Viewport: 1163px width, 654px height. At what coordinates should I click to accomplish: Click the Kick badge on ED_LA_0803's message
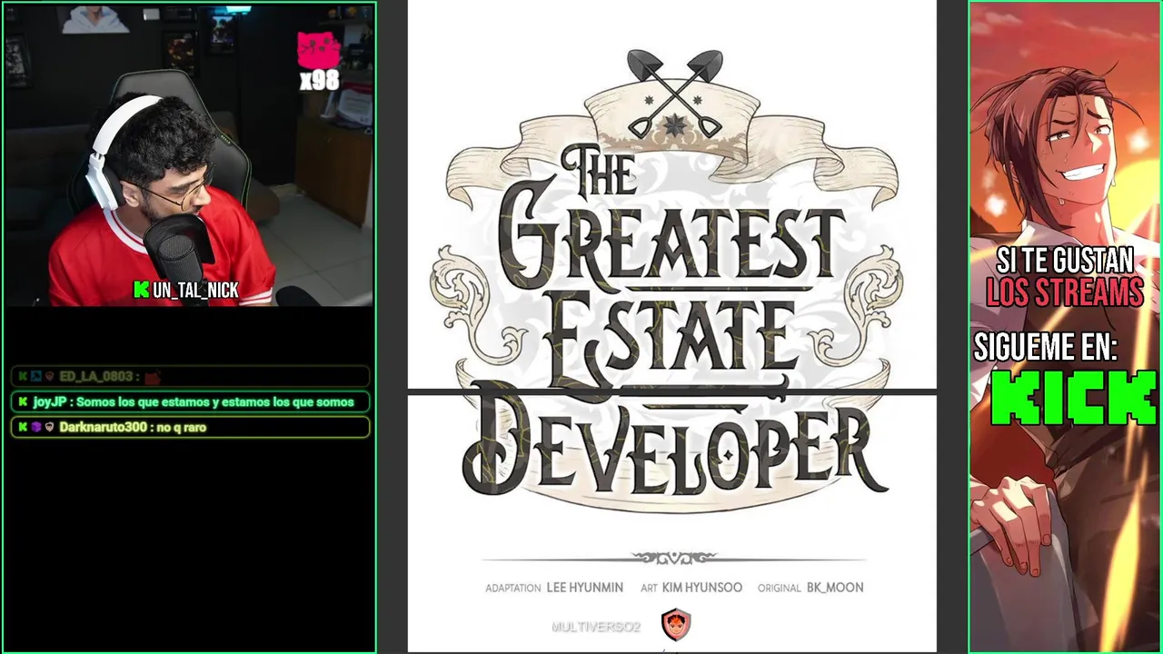(x=23, y=376)
